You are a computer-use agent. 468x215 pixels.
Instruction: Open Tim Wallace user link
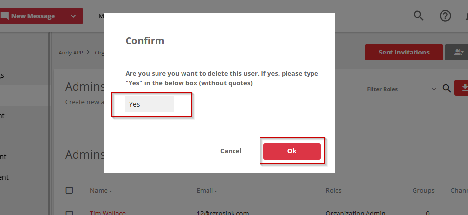pos(107,213)
